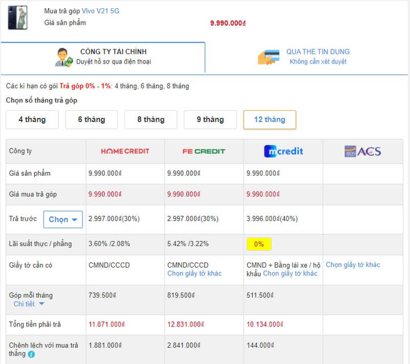Click the Giá mua trả góp row label
410x364 pixels.
[x=33, y=194]
